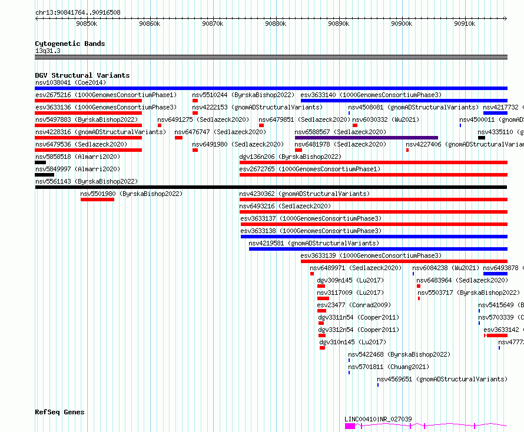Select nsv5561143 (ByrskaBishop2022) label
The height and width of the screenshot is (432, 524).
coord(87,181)
